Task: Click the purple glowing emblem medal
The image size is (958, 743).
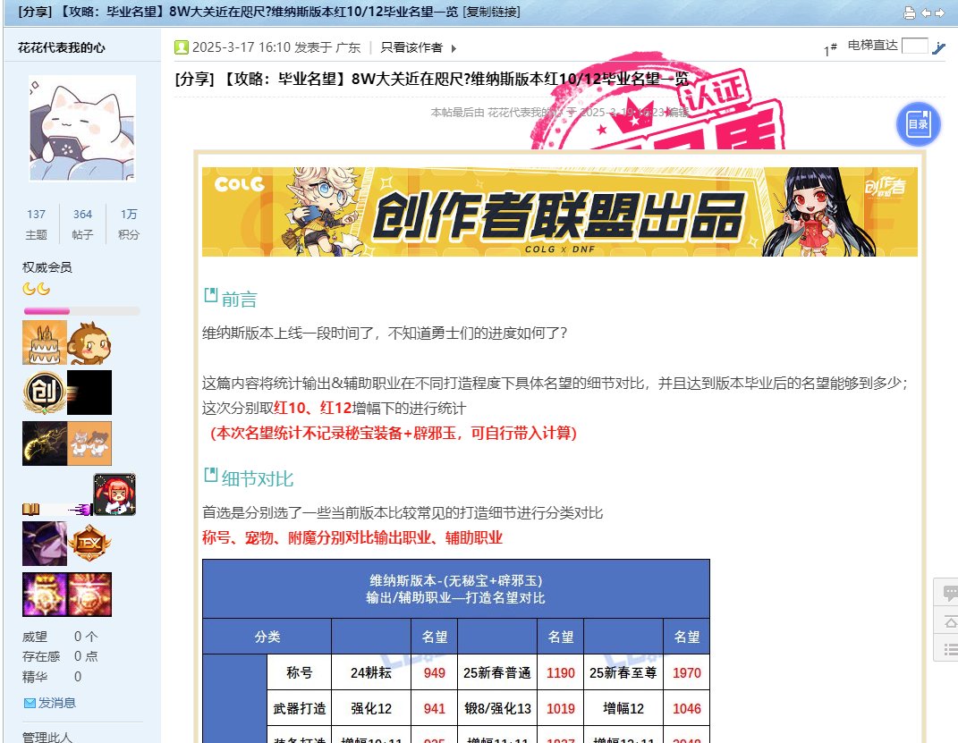Action: (x=45, y=595)
